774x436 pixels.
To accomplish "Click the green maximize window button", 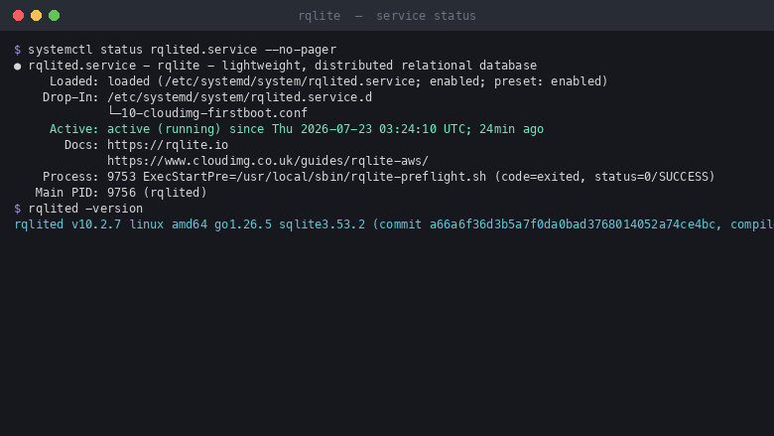I will [x=54, y=15].
